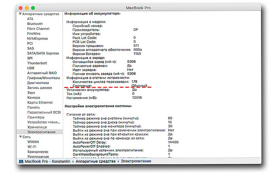The width and height of the screenshot is (278, 175).
Task: Select FireWire in the sidebar
Action: tap(34, 34)
